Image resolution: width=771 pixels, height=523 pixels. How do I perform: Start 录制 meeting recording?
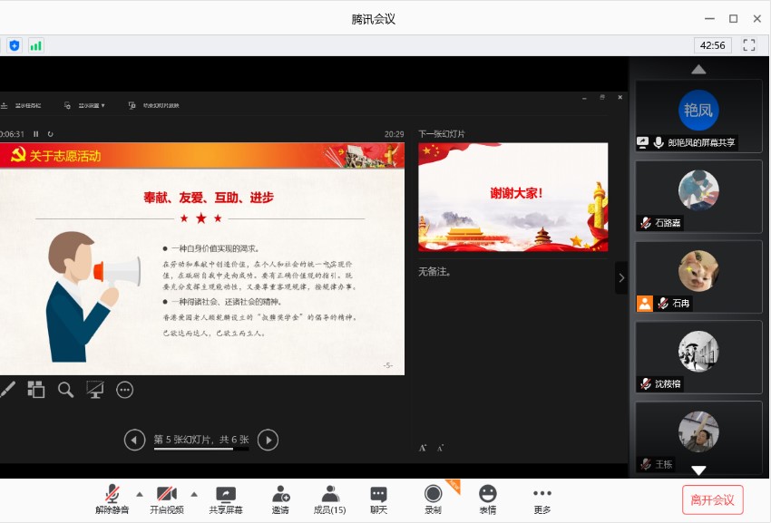click(434, 499)
